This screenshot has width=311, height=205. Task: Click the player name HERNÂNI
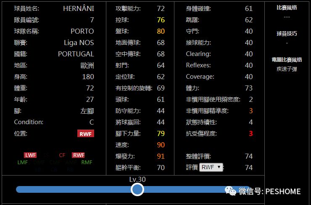tap(78, 8)
